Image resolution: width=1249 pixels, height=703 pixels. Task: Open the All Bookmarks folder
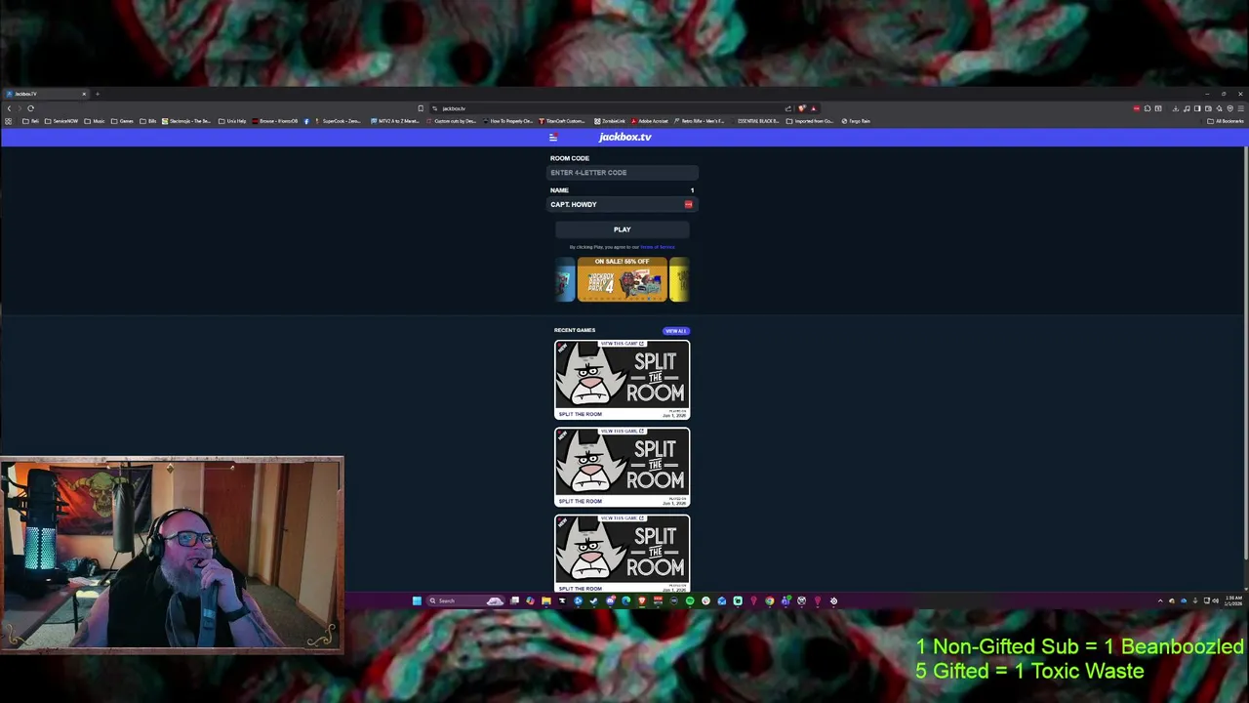[1226, 121]
